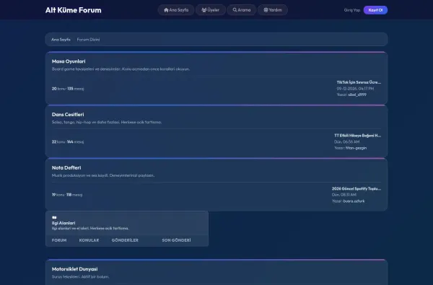Viewport: 433px width, 285px height.
Task: Select the Üyeler navigation menu item
Action: (x=211, y=10)
